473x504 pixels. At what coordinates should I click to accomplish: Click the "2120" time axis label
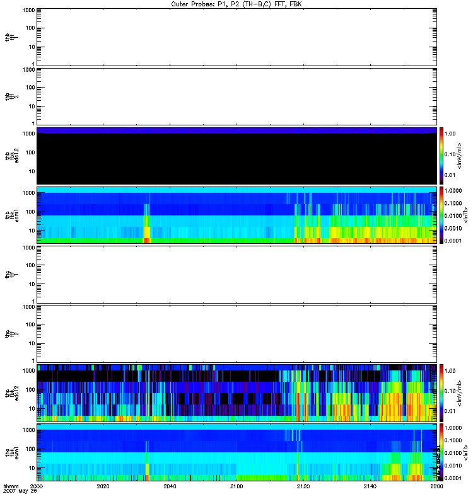coord(303,486)
